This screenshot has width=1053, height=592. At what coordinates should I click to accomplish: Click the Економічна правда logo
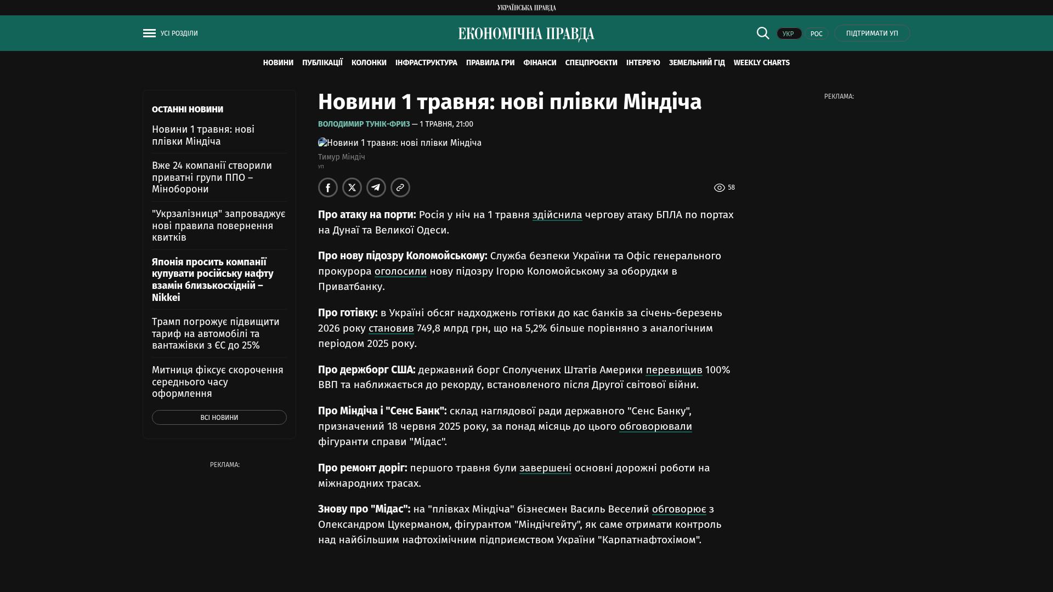coord(526,34)
